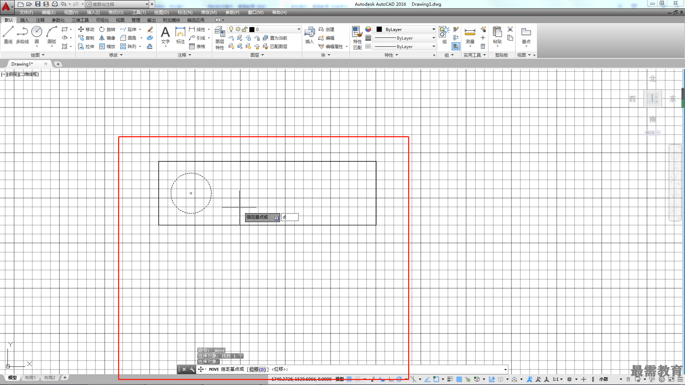Click the dynamic input field containing d
This screenshot has width=685, height=385.
(x=290, y=217)
